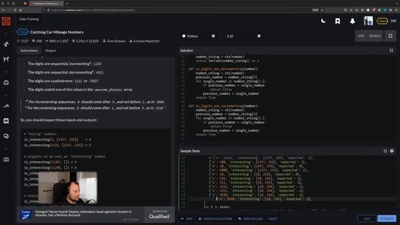
Task: Click the 1127 stars count
Action: pos(22,41)
